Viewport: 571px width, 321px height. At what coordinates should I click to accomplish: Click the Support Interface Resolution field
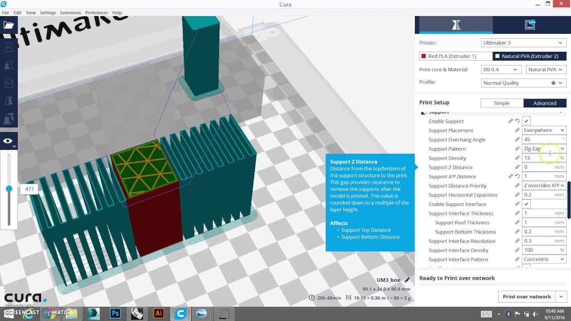[x=544, y=241]
